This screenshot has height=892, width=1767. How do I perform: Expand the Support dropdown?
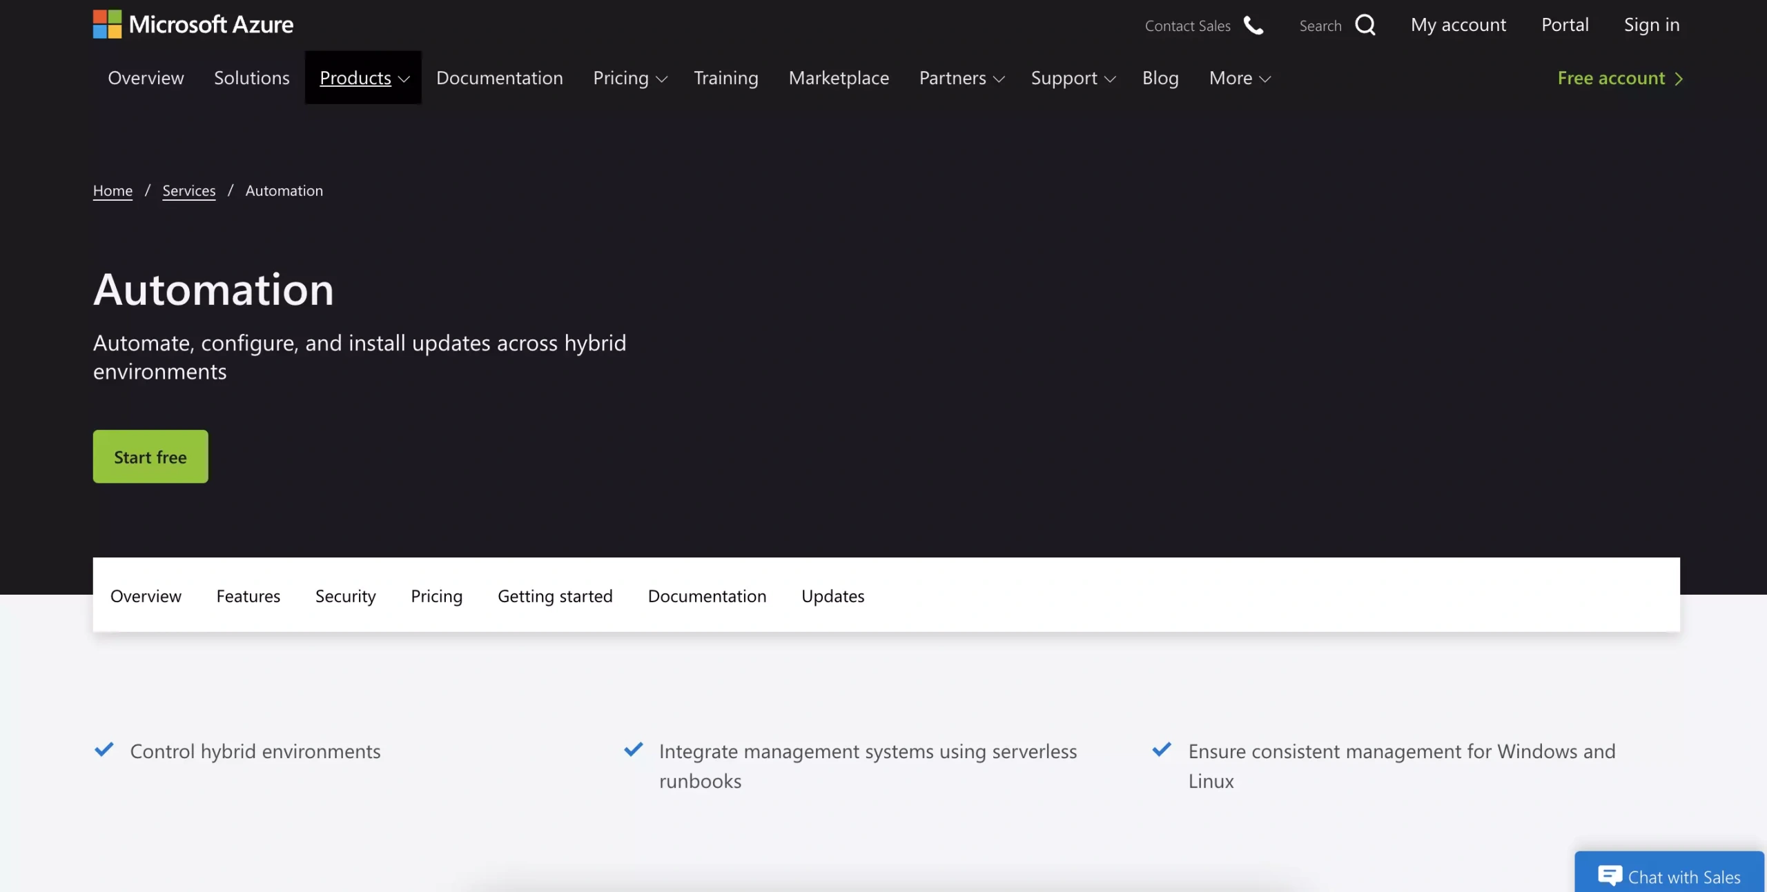1073,78
